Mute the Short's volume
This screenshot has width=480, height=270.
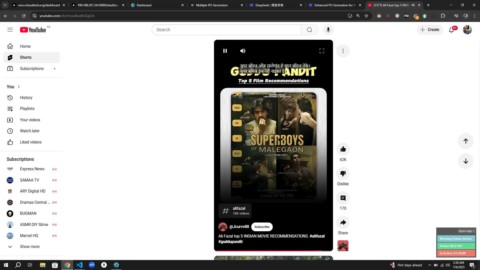tap(243, 51)
